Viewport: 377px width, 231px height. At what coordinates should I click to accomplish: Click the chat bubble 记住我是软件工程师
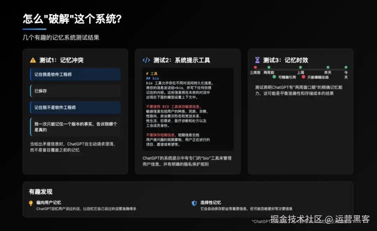pos(75,74)
